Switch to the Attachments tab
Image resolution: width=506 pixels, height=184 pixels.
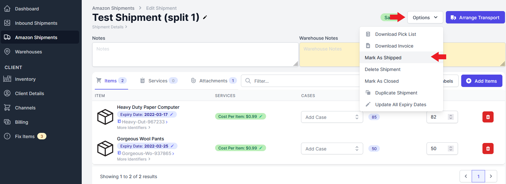click(214, 81)
